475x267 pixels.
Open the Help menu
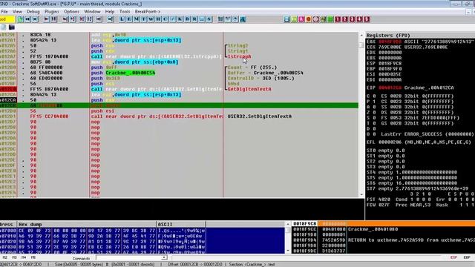point(110,12)
